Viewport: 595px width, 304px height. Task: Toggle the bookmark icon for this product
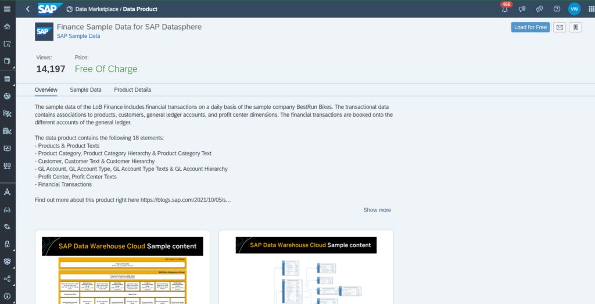pos(575,27)
